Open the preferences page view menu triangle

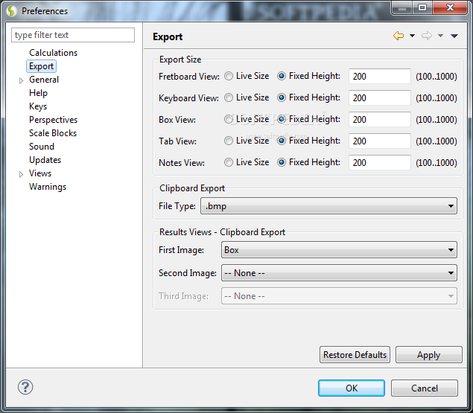coord(454,36)
